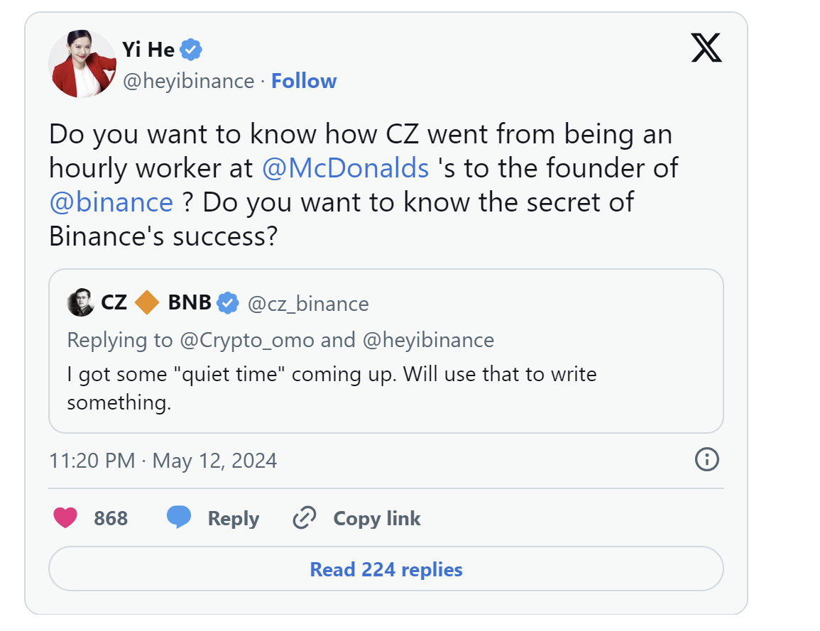Click the Copy link text
Viewport: 820px width, 631px height.
pyautogui.click(x=377, y=519)
